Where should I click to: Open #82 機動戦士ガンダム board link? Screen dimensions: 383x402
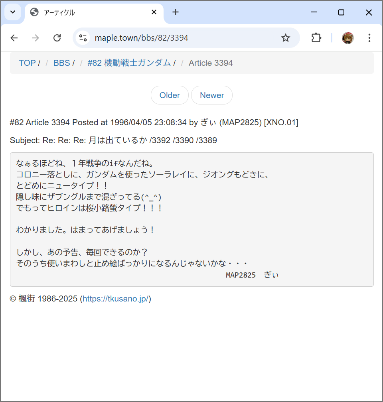point(129,63)
